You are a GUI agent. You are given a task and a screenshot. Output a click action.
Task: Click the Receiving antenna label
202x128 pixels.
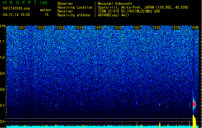pos(74,15)
